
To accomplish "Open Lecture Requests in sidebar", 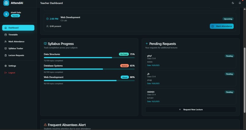I will [18, 55].
